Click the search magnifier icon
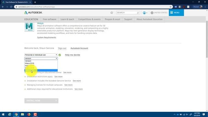 [138, 13]
